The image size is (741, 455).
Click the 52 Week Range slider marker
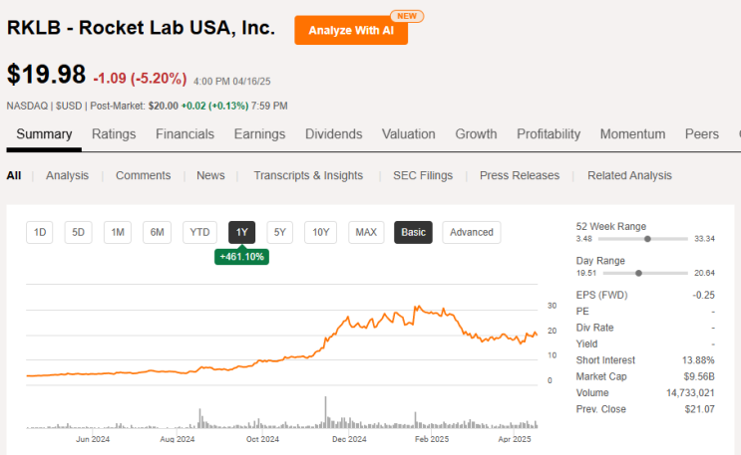tap(648, 239)
